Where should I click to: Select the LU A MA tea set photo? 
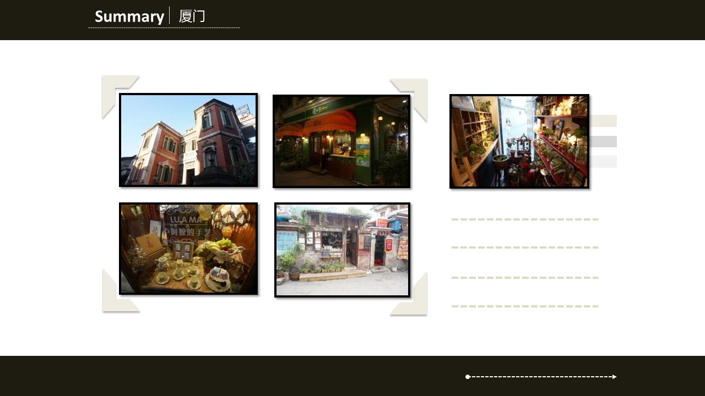click(188, 249)
